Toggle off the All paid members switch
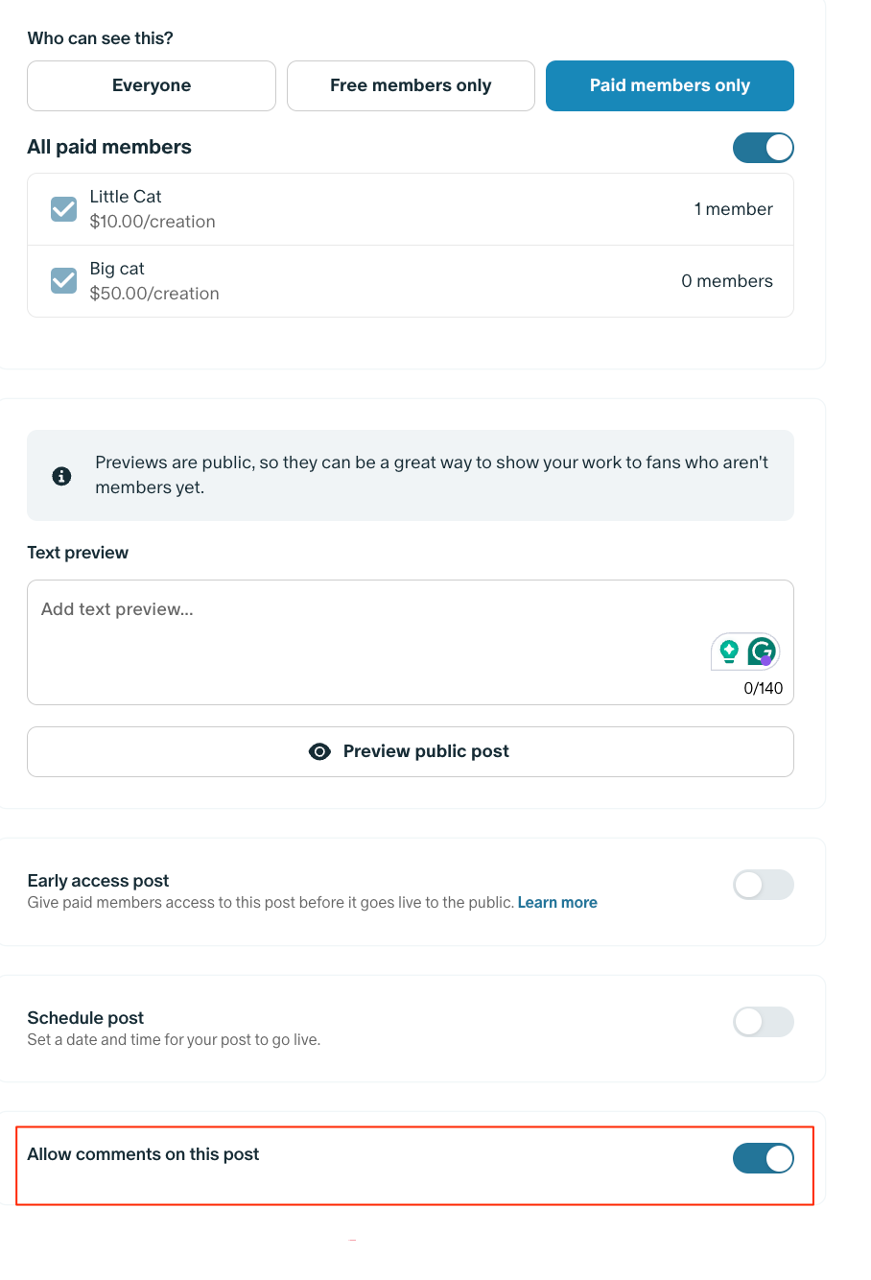871x1280 pixels. pos(764,147)
